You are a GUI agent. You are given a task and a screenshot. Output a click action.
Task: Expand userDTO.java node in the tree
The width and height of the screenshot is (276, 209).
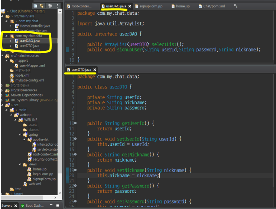[x=10, y=46]
